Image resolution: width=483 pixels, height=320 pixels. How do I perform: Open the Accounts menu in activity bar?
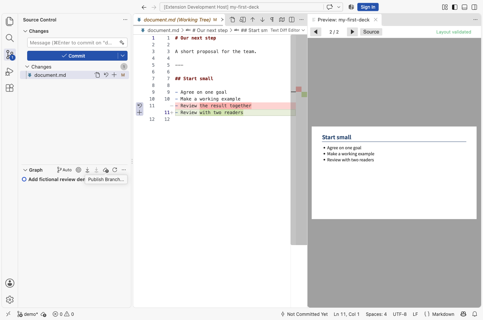click(10, 283)
